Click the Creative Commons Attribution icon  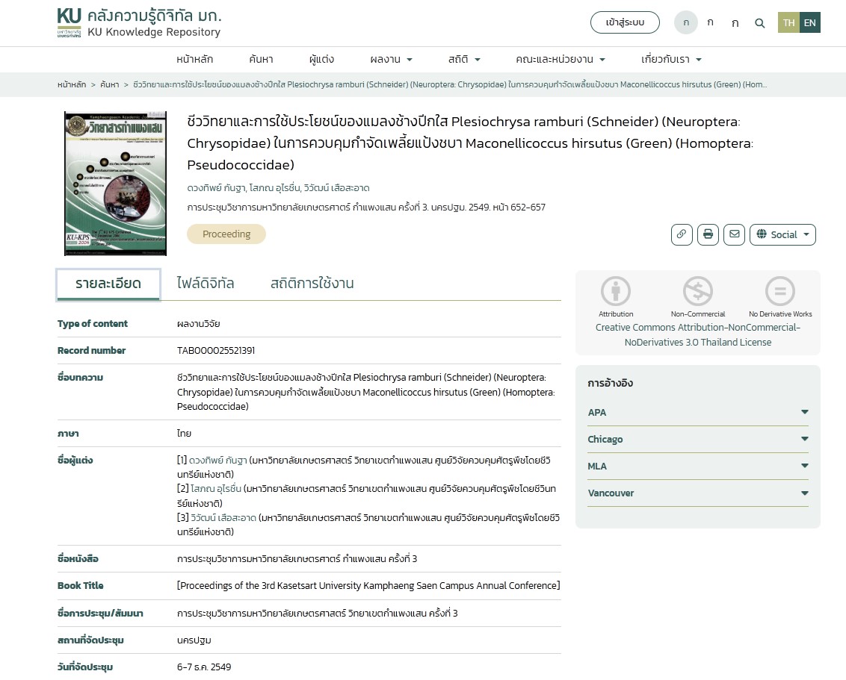pos(616,291)
